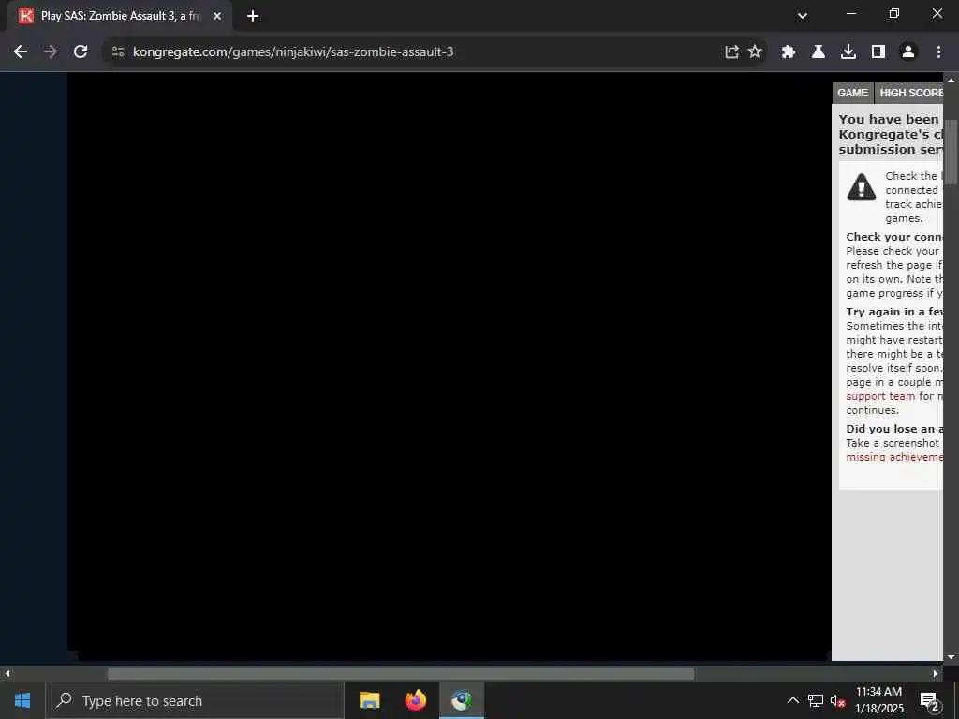
Task: Restore down the browser window
Action: point(894,13)
